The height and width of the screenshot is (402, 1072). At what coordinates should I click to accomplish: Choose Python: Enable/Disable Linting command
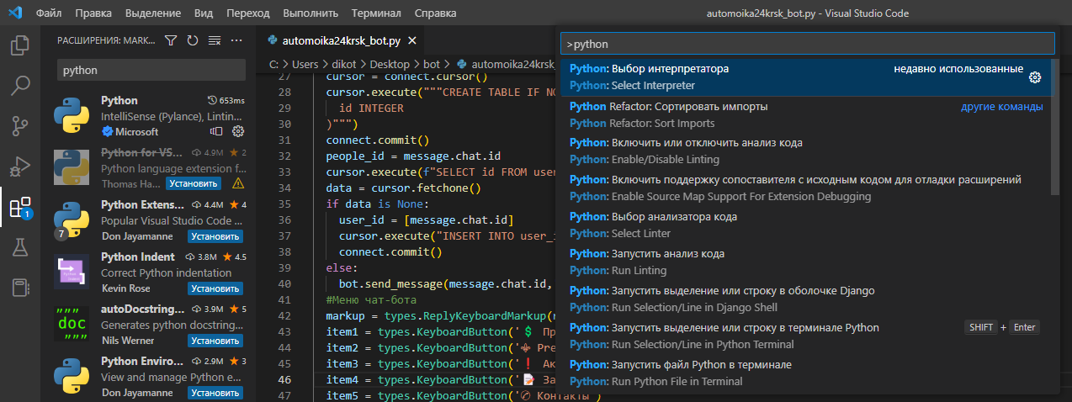(806, 151)
